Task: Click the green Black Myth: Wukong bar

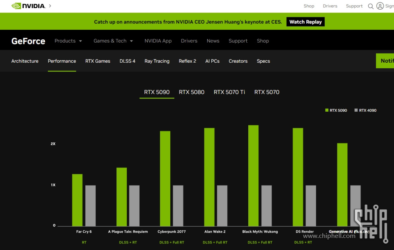Action: click(253, 176)
